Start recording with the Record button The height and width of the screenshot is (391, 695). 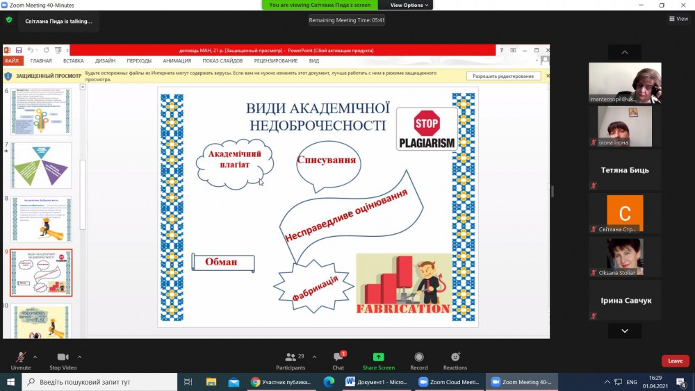pyautogui.click(x=419, y=360)
